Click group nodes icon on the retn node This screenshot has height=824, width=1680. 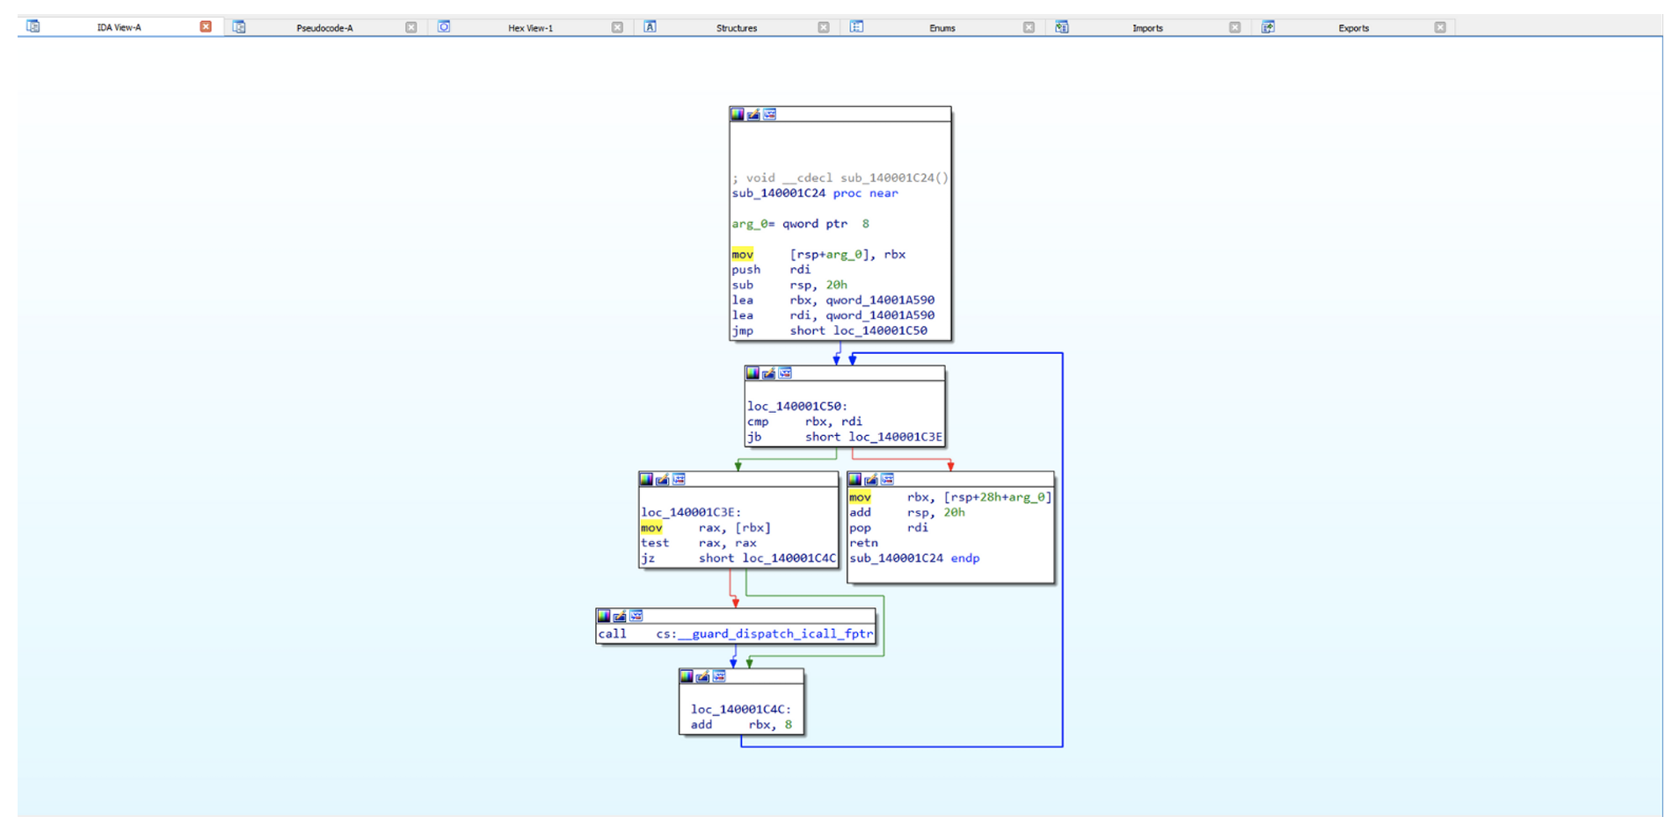click(x=887, y=480)
